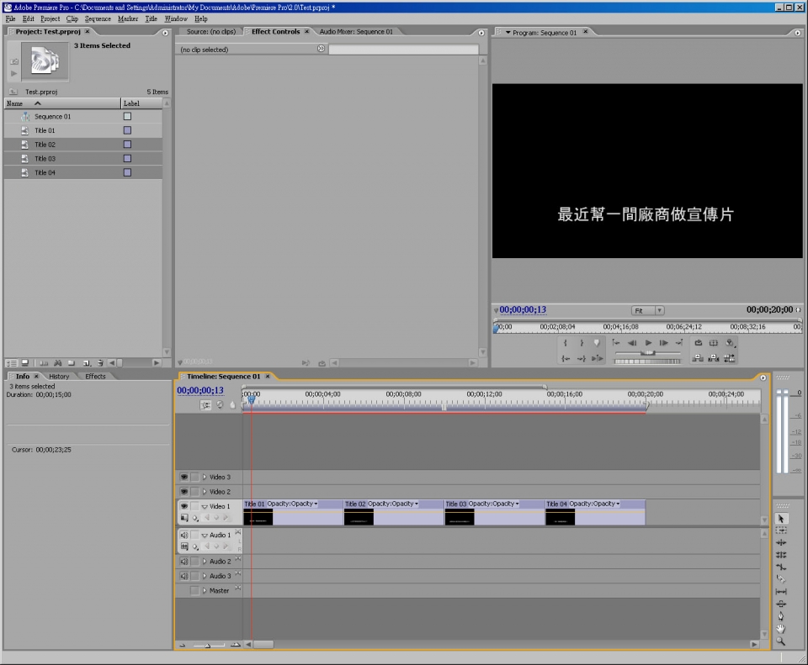The height and width of the screenshot is (665, 808).
Task: Mute the Audio 2 track speaker toggle
Action: pos(184,562)
